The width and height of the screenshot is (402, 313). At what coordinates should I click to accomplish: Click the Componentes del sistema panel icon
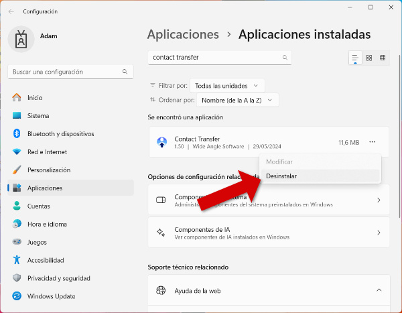[161, 200]
